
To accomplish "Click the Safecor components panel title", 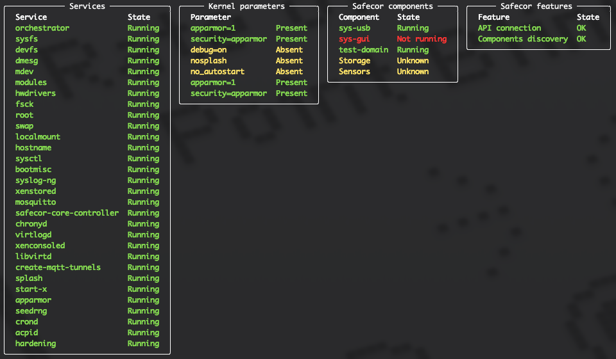I will point(393,6).
